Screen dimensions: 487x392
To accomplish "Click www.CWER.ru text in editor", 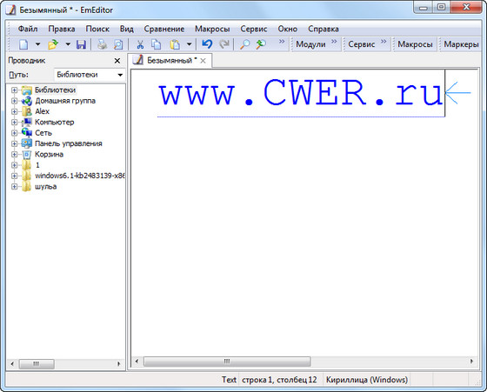I will (301, 93).
